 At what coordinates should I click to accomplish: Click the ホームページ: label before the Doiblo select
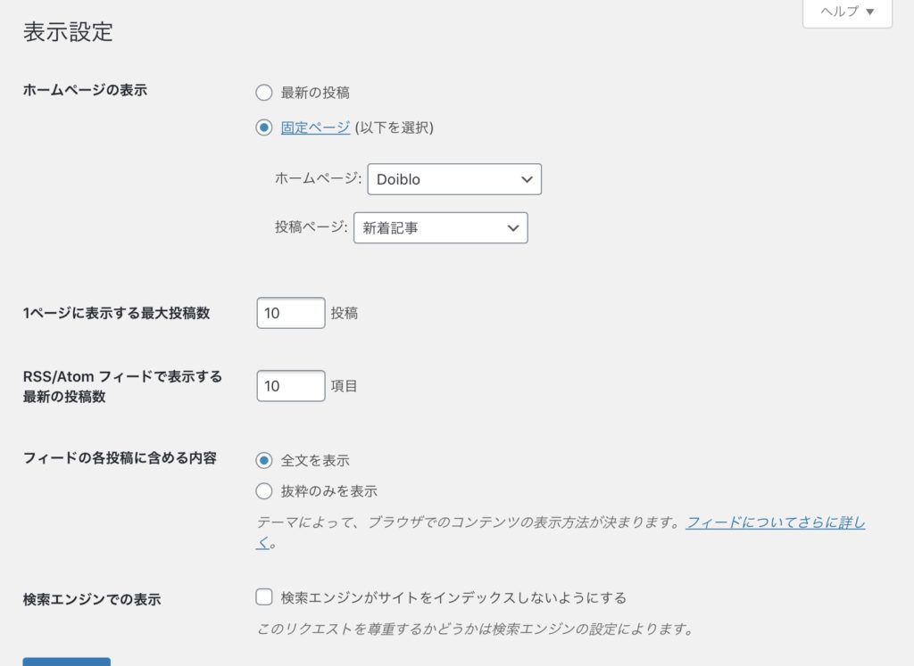(x=318, y=179)
